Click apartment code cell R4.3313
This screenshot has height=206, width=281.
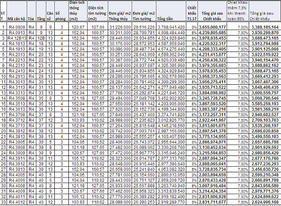click(17, 93)
